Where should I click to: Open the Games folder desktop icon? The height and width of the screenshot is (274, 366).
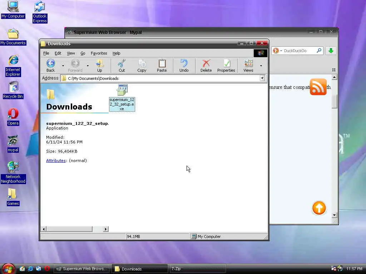click(13, 197)
